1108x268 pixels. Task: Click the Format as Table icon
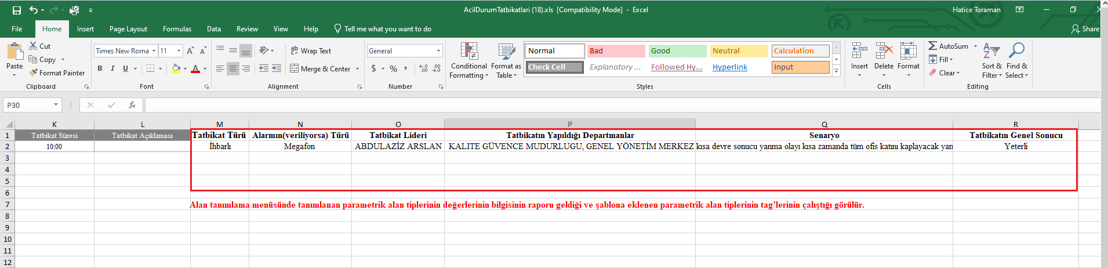pos(506,53)
